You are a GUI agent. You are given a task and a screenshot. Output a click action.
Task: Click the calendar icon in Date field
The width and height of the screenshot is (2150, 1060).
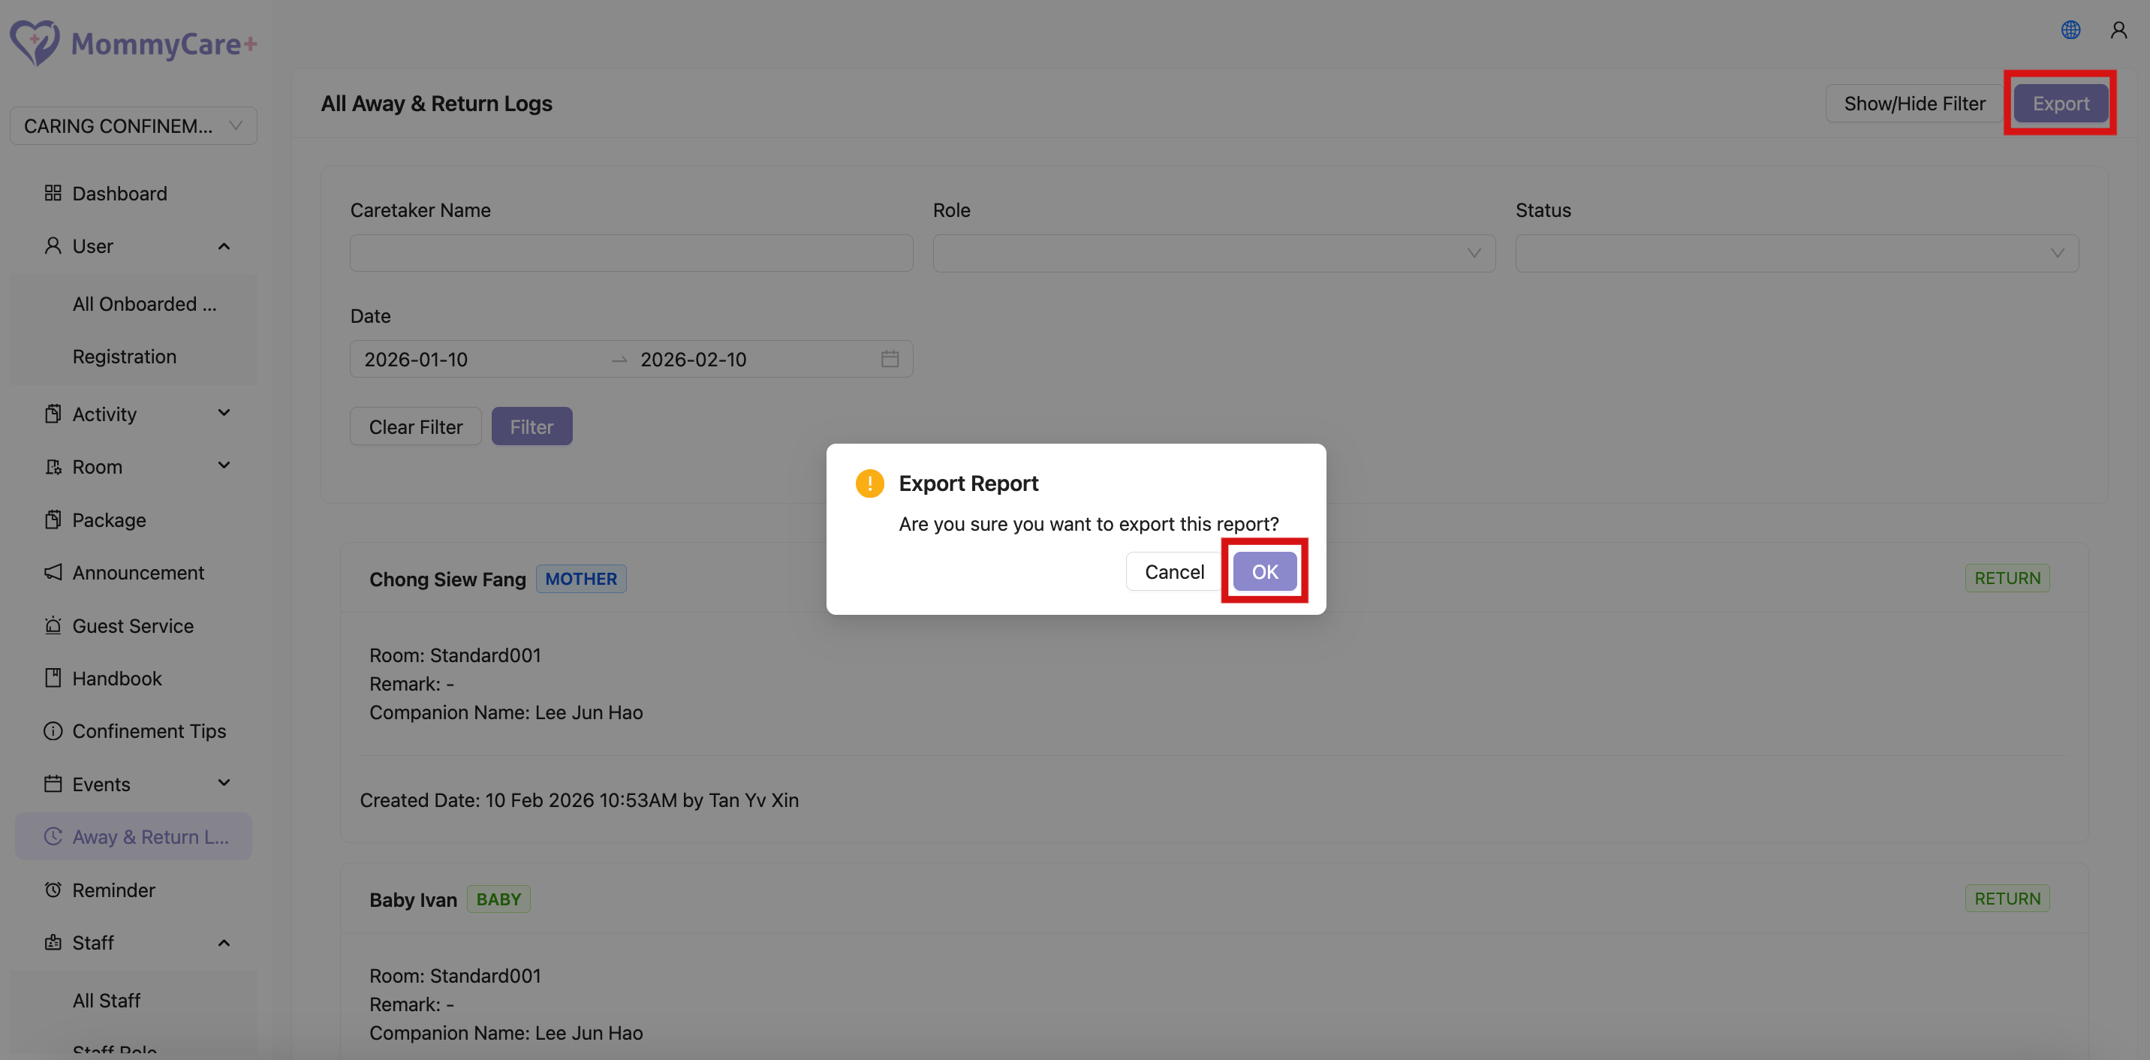point(889,359)
